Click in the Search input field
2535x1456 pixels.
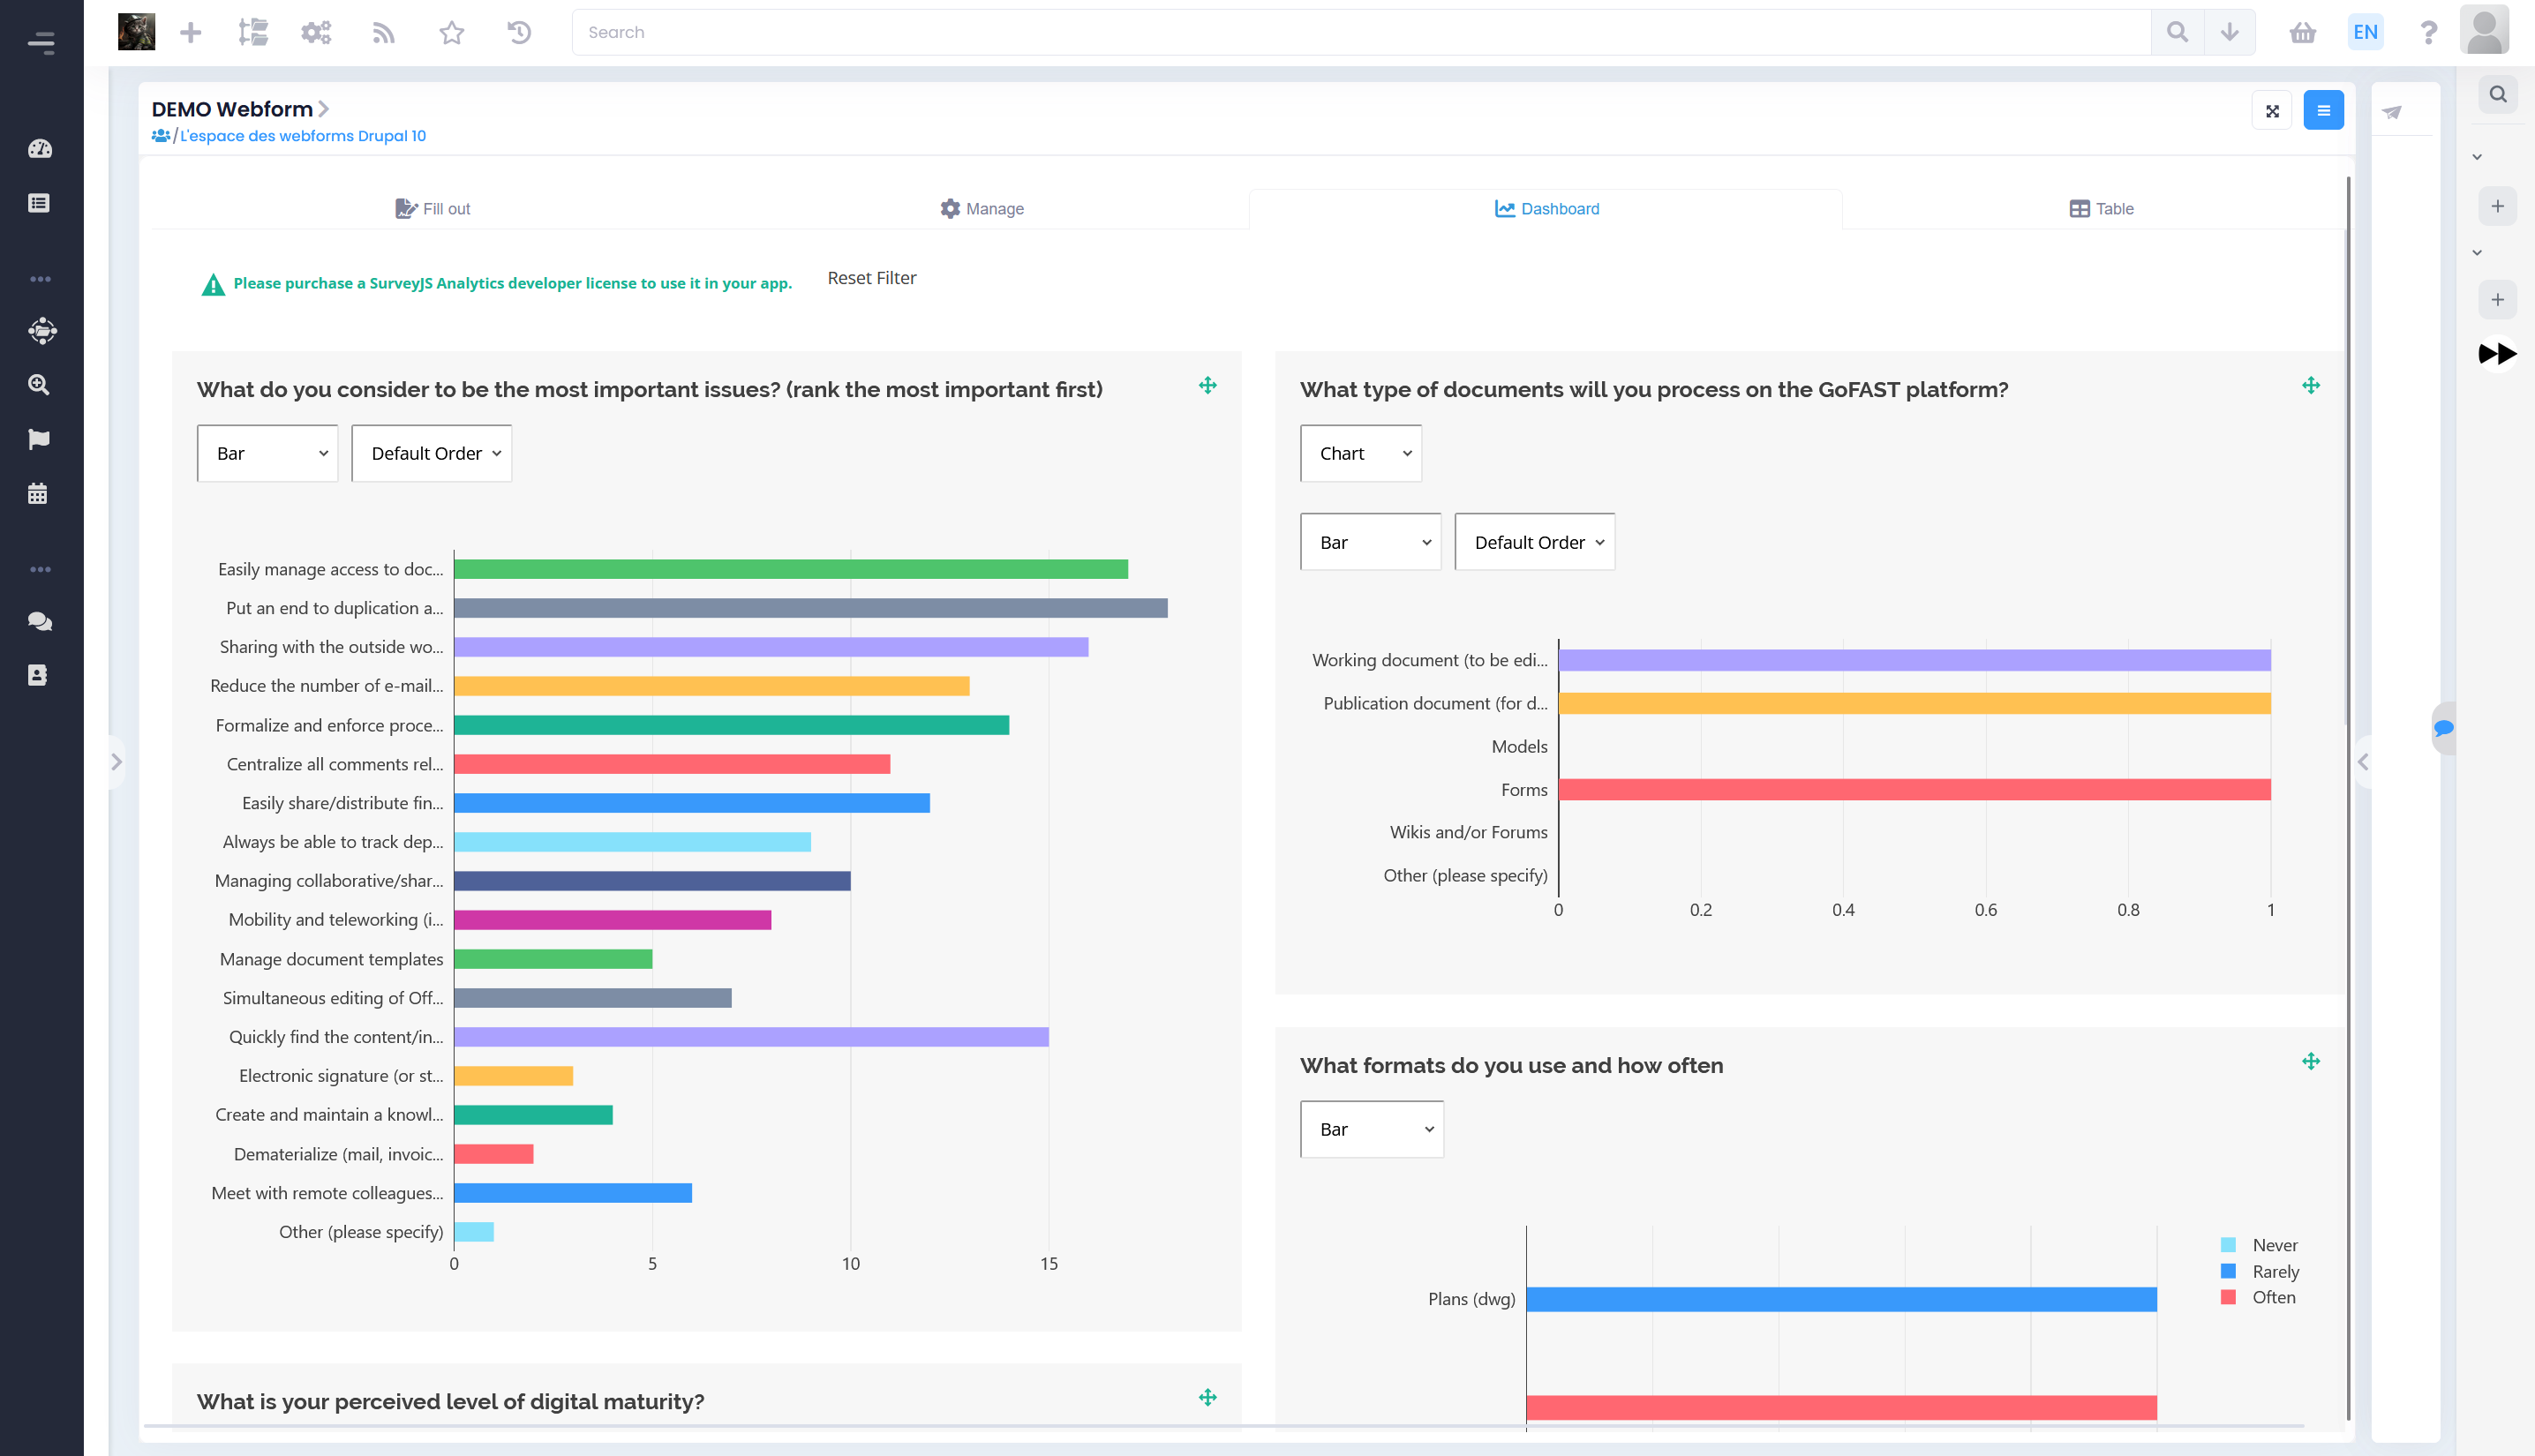click(1360, 33)
